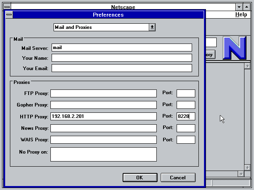Open the Preferences dialog control menu box
Screen dimensions: 254x190
[9, 15]
